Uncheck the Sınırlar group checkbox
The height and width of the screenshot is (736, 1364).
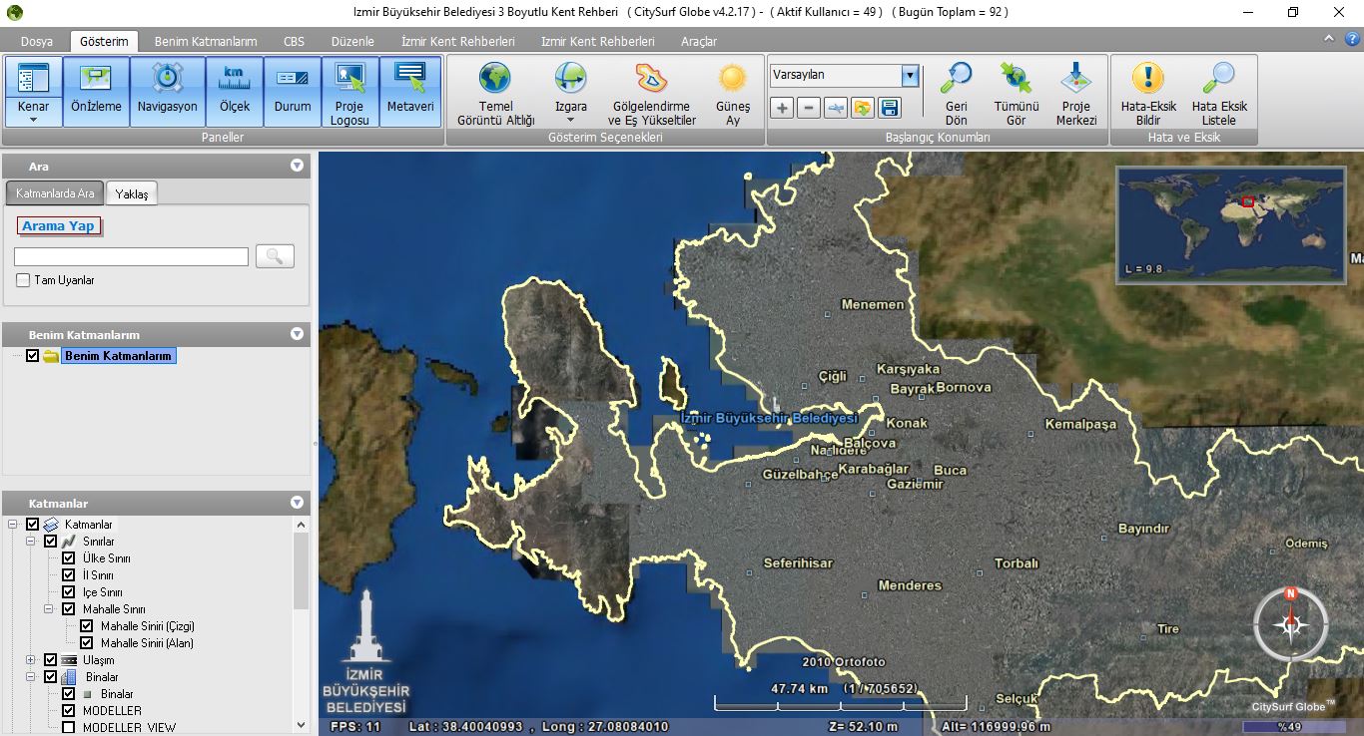point(50,542)
